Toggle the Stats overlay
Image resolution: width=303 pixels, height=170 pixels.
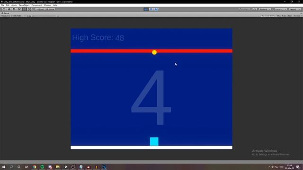(x=290, y=16)
